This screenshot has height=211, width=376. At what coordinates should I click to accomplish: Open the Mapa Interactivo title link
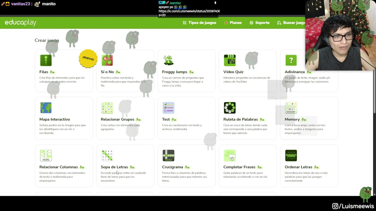(55, 119)
